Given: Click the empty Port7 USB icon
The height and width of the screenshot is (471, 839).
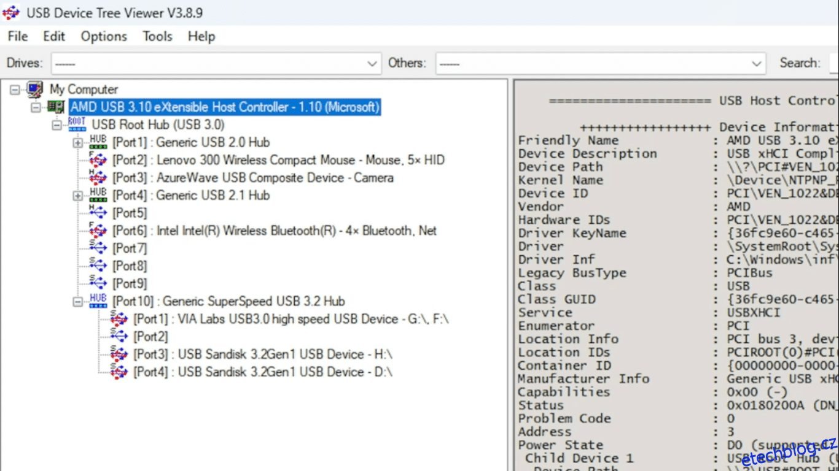Looking at the screenshot, I should point(98,248).
